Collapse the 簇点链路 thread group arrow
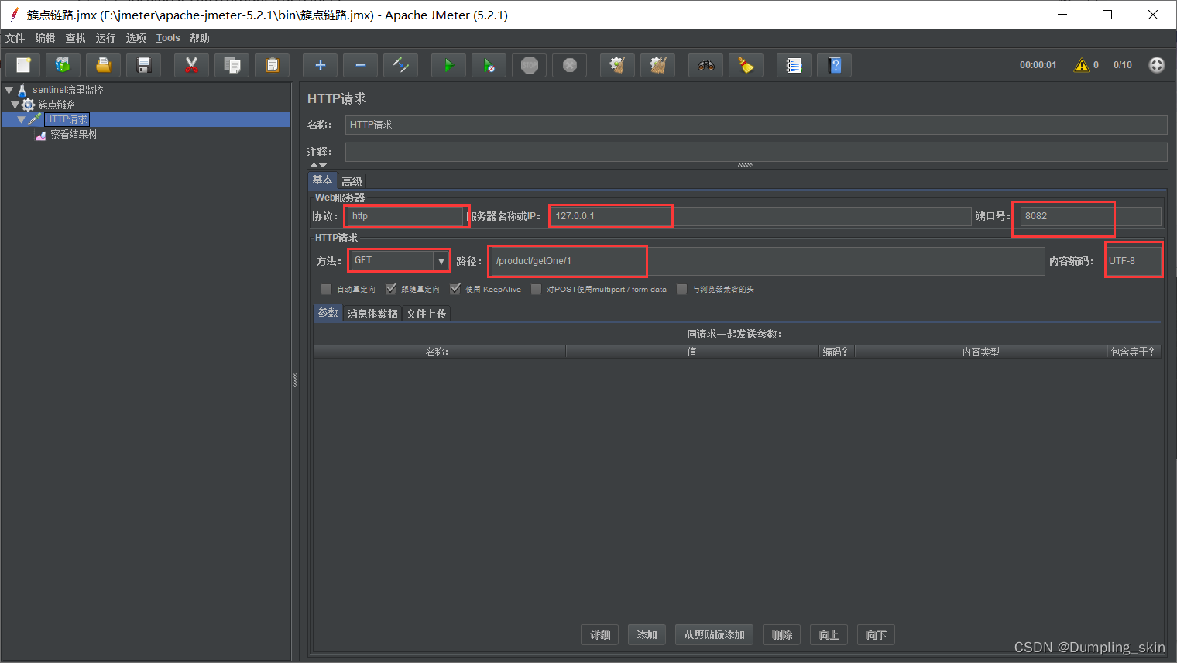Image resolution: width=1177 pixels, height=663 pixels. [15, 105]
